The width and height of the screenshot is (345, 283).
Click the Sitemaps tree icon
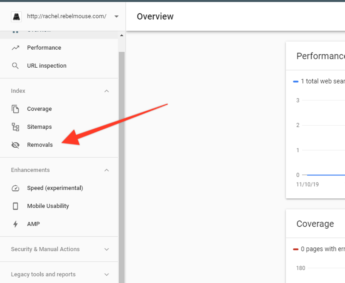(x=15, y=127)
